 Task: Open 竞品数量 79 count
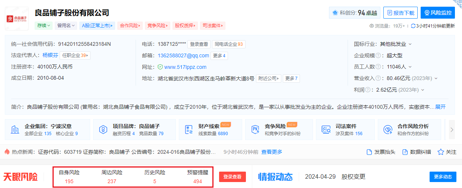coord(151,133)
